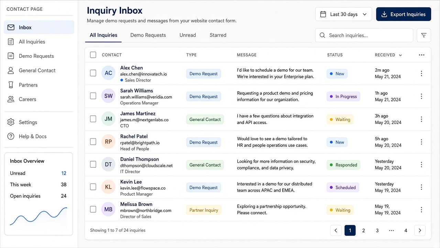Open the filter options icon
The height and width of the screenshot is (248, 440).
tap(424, 35)
